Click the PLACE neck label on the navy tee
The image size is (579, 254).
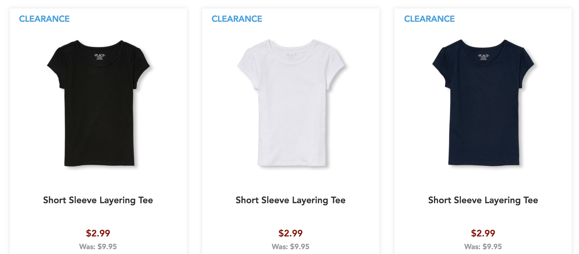(x=483, y=57)
